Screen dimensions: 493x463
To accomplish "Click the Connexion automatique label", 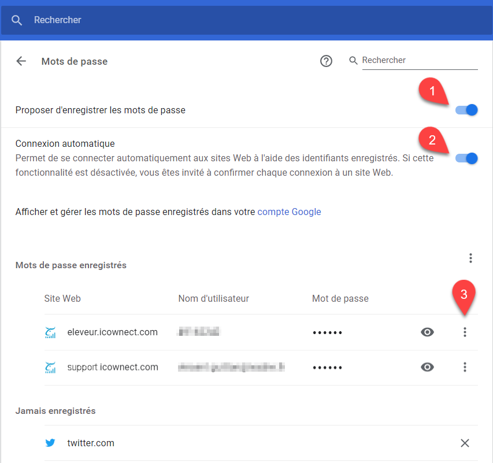I will coord(65,143).
